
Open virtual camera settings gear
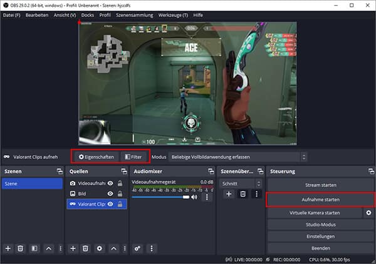(x=368, y=213)
